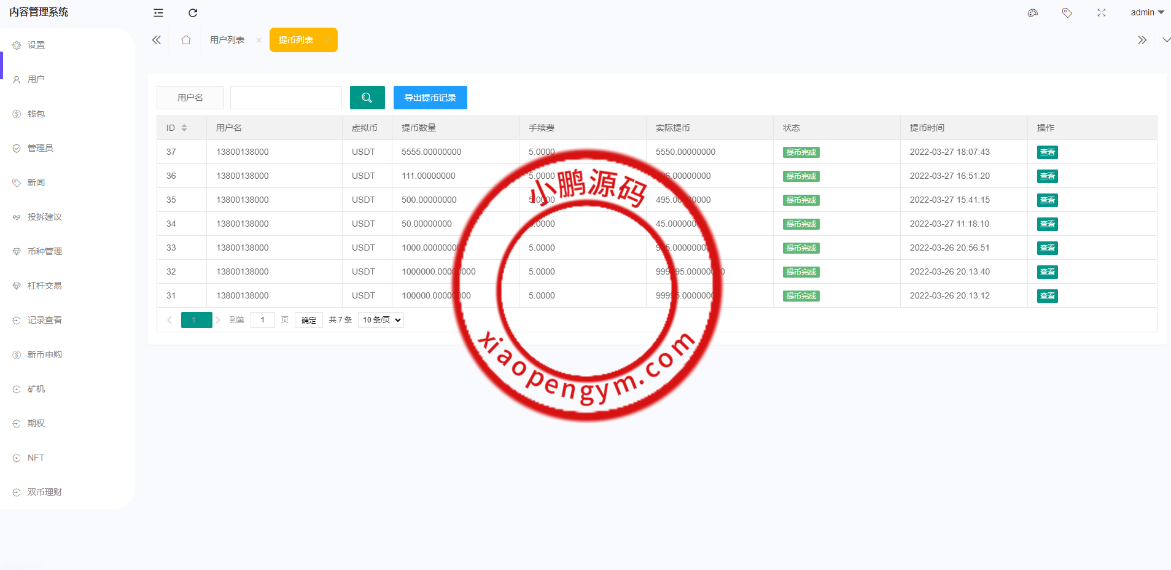1171x570 pixels.
Task: Collapse the sidebar with the menu toggle icon
Action: pos(158,13)
